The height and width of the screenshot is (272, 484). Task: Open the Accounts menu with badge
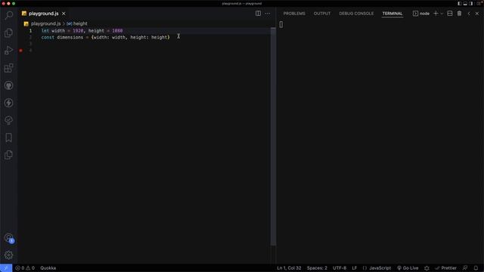[x=8, y=238]
